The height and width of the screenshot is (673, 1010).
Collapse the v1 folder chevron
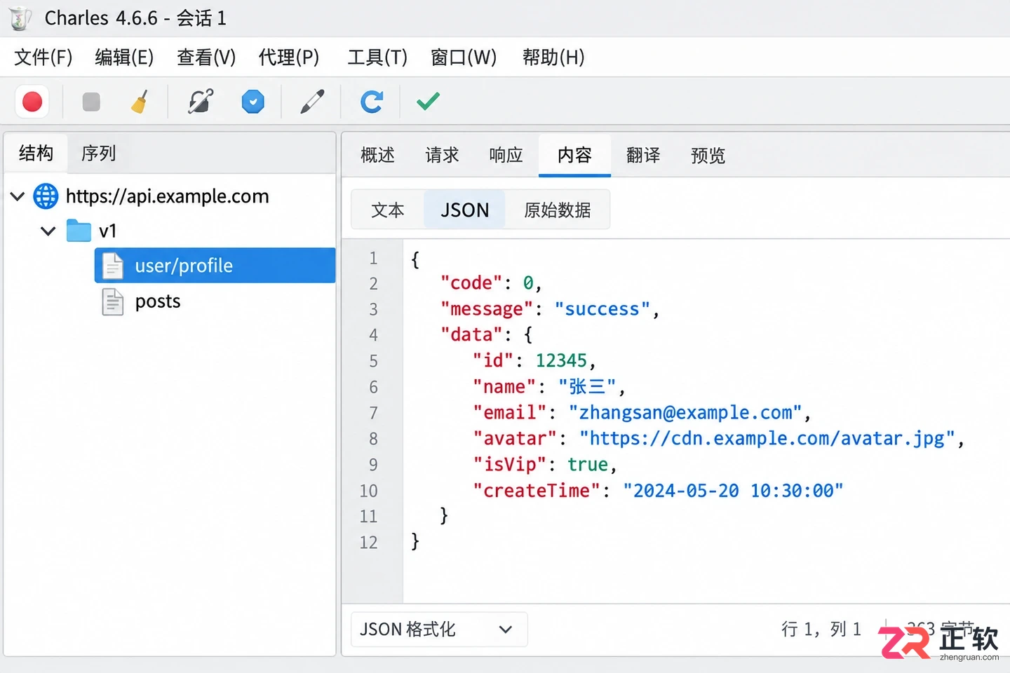(48, 231)
